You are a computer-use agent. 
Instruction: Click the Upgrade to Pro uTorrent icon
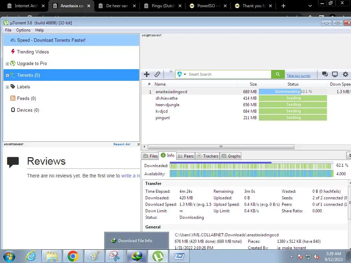[x=13, y=63]
